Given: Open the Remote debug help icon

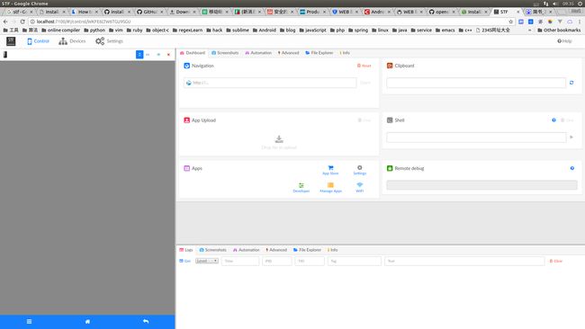Looking at the screenshot, I should (571, 168).
